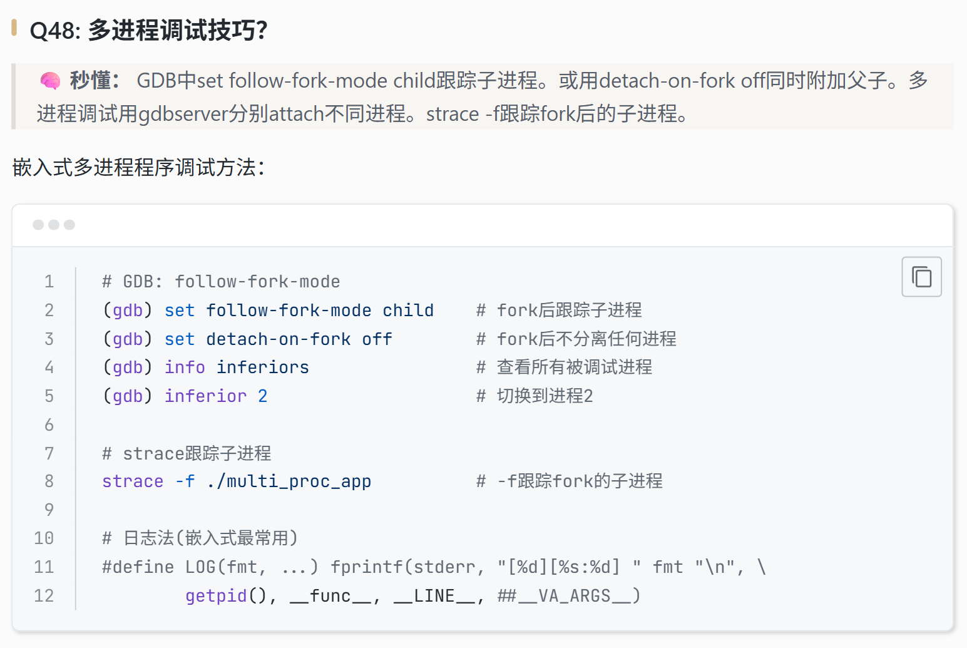Click the info inferiors command line
967x648 pixels.
click(206, 368)
